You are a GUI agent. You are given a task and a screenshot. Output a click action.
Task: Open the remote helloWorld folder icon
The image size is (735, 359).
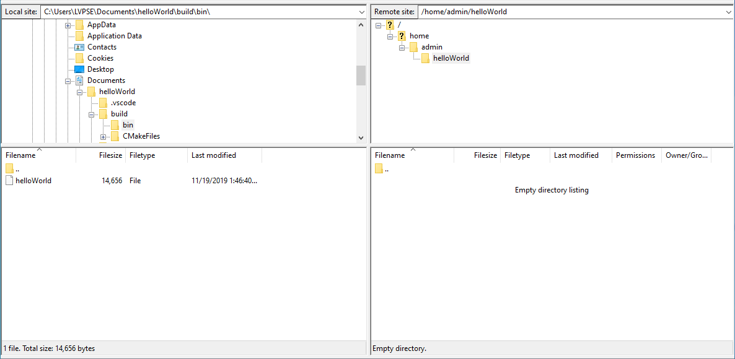(425, 58)
